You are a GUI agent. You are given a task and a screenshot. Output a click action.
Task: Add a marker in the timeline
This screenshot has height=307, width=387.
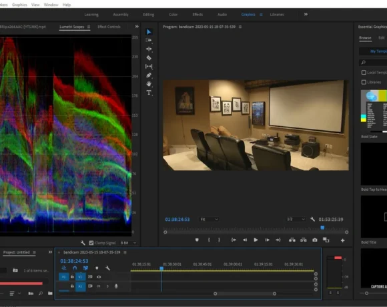click(x=97, y=268)
